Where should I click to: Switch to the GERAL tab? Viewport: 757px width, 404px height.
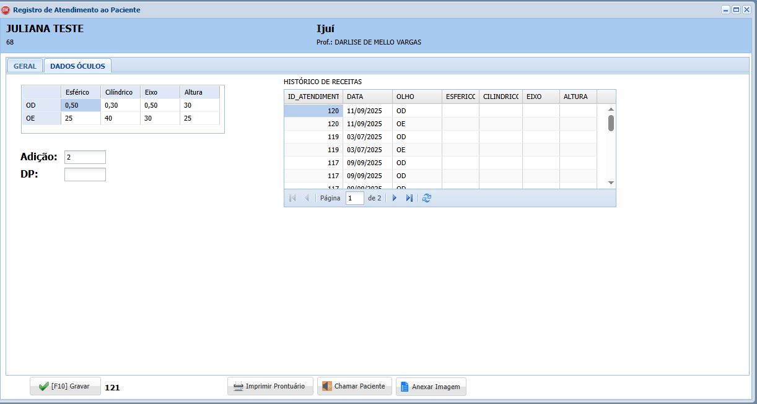tap(25, 66)
